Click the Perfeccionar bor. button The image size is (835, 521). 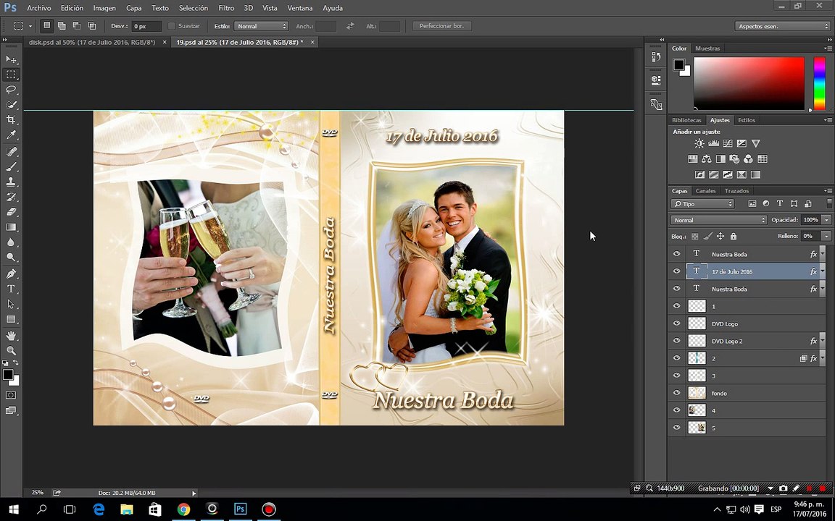[441, 26]
